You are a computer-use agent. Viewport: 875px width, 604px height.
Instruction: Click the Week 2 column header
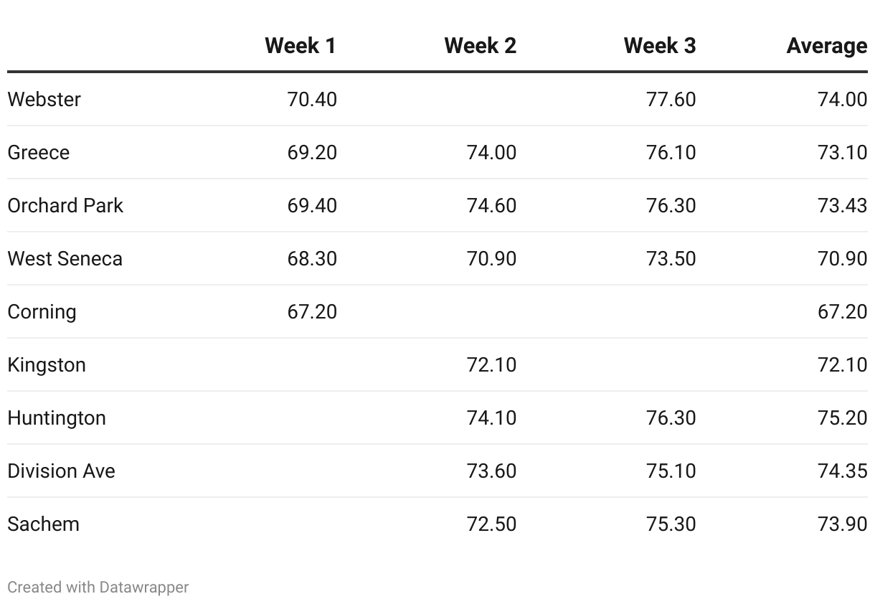(480, 46)
